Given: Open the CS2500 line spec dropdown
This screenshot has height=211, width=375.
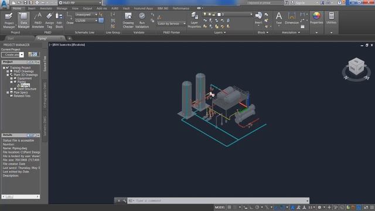Looking at the screenshot, I should (x=86, y=21).
